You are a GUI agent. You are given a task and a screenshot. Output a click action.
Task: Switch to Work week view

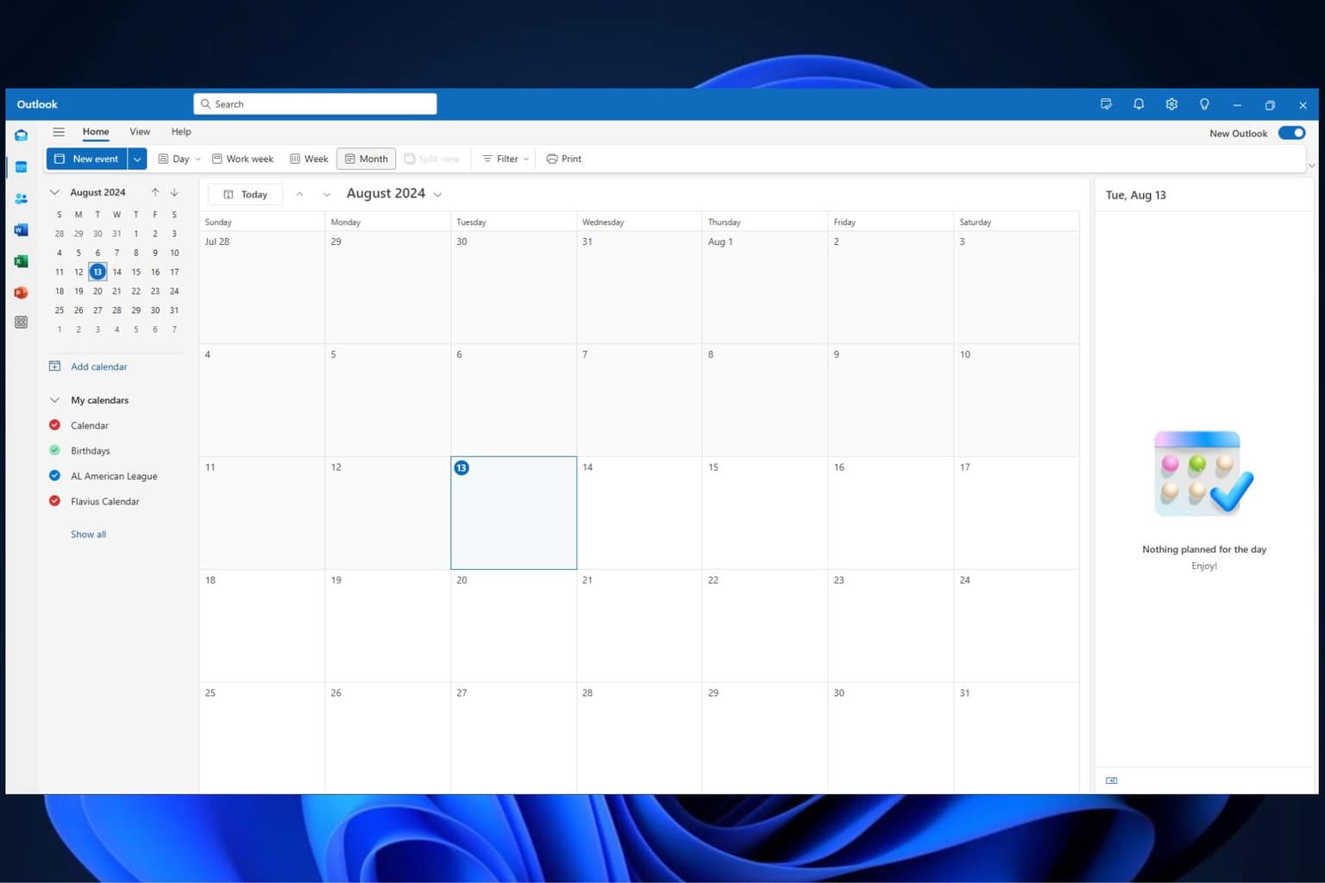click(243, 159)
